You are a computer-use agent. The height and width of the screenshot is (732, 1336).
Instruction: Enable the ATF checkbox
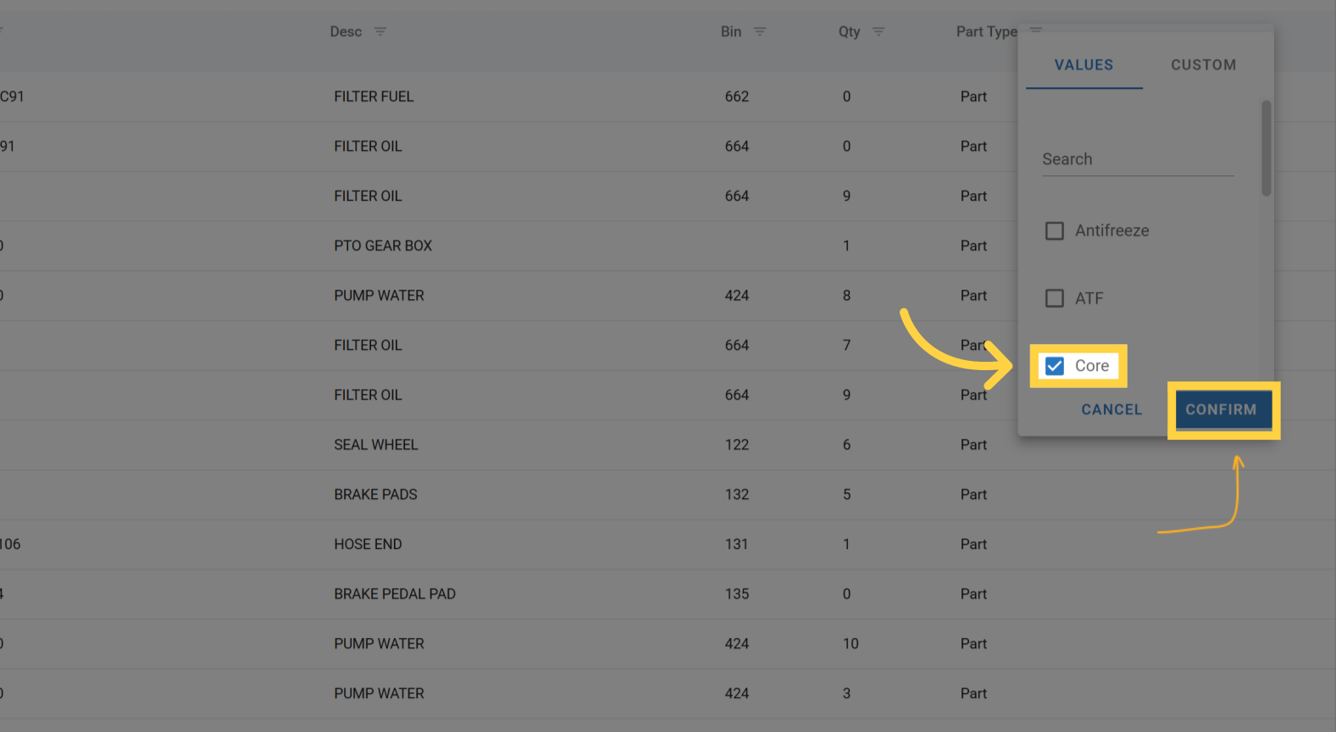coord(1055,298)
